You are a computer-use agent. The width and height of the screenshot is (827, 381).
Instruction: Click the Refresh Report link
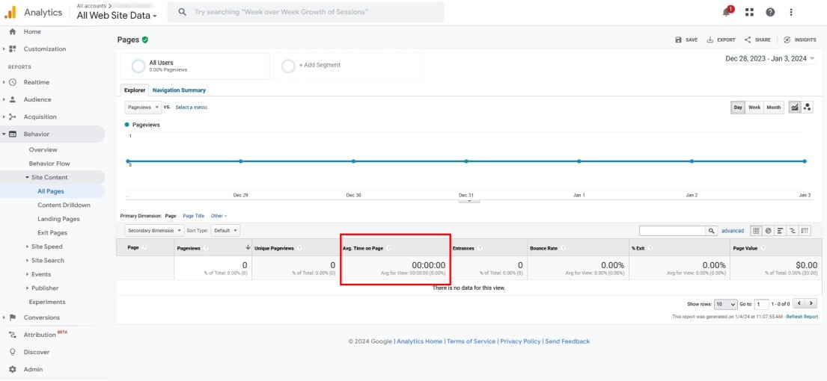[802, 317]
